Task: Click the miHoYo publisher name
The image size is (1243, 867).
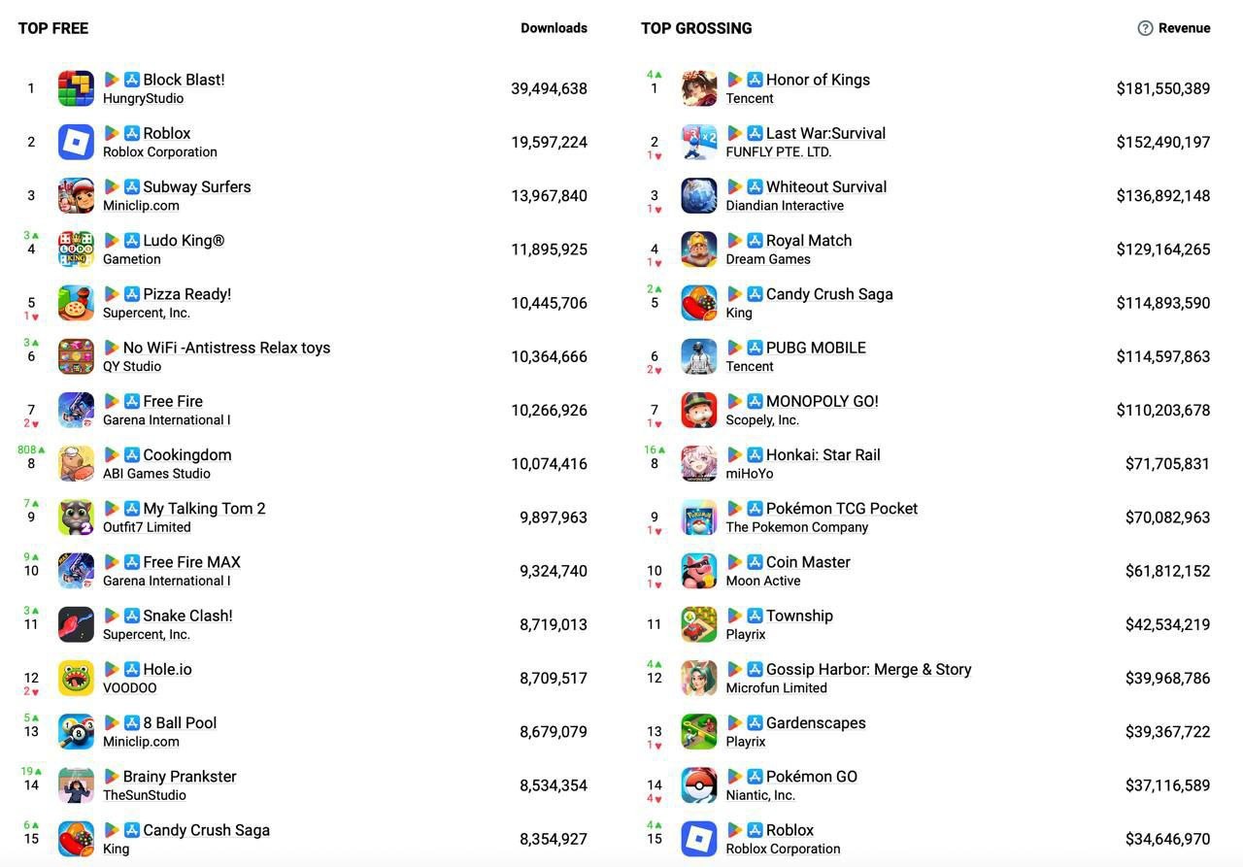Action: click(750, 474)
